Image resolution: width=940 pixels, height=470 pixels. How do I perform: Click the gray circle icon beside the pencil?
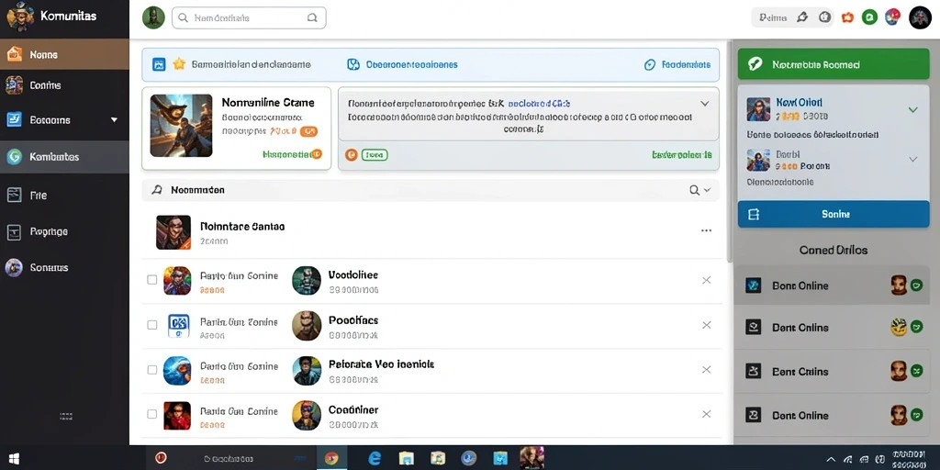[825, 17]
